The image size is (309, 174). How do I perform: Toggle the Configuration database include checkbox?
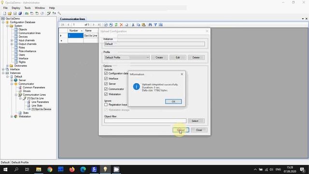click(x=106, y=73)
